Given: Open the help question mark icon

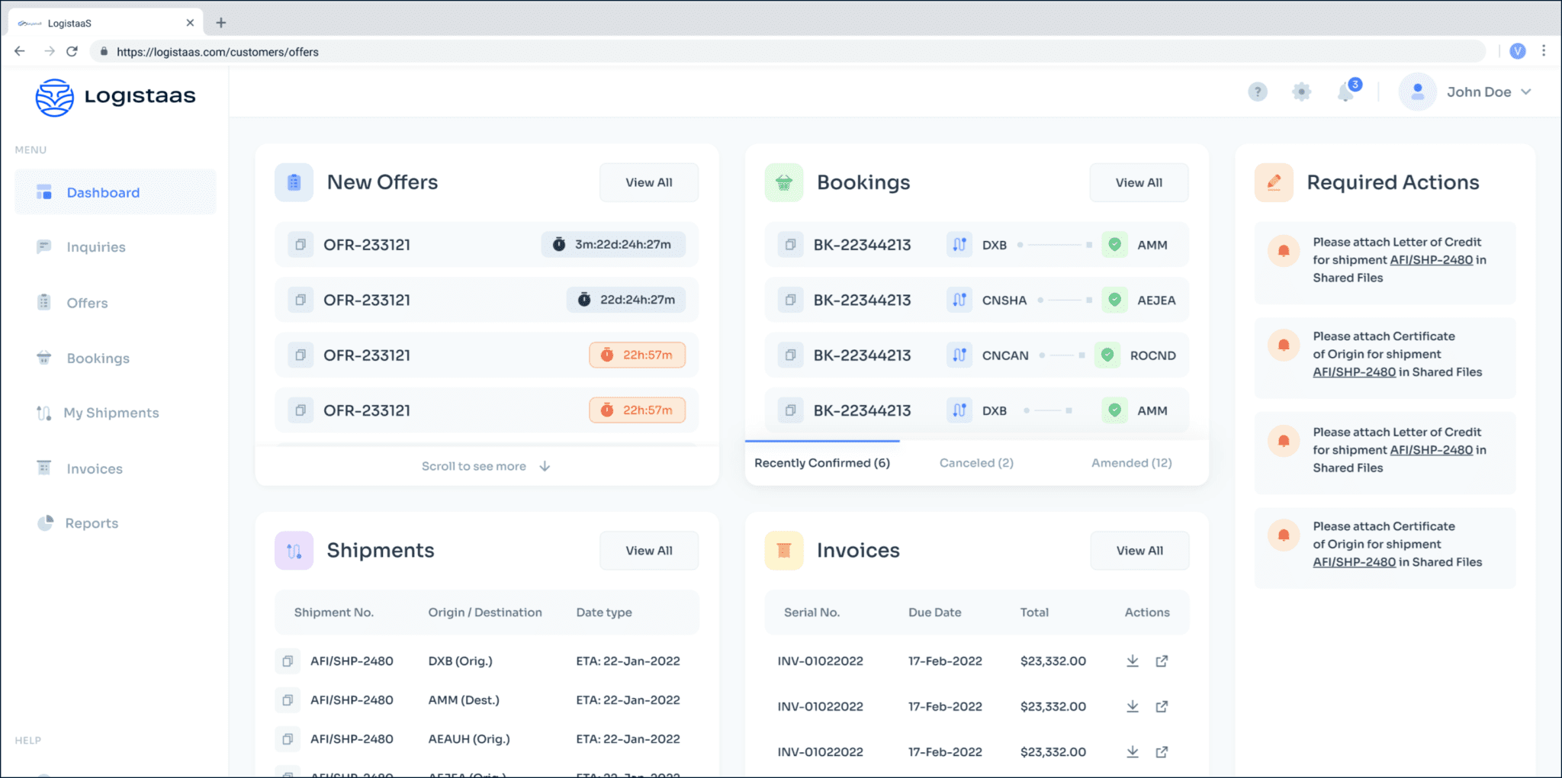Looking at the screenshot, I should click(x=1257, y=92).
